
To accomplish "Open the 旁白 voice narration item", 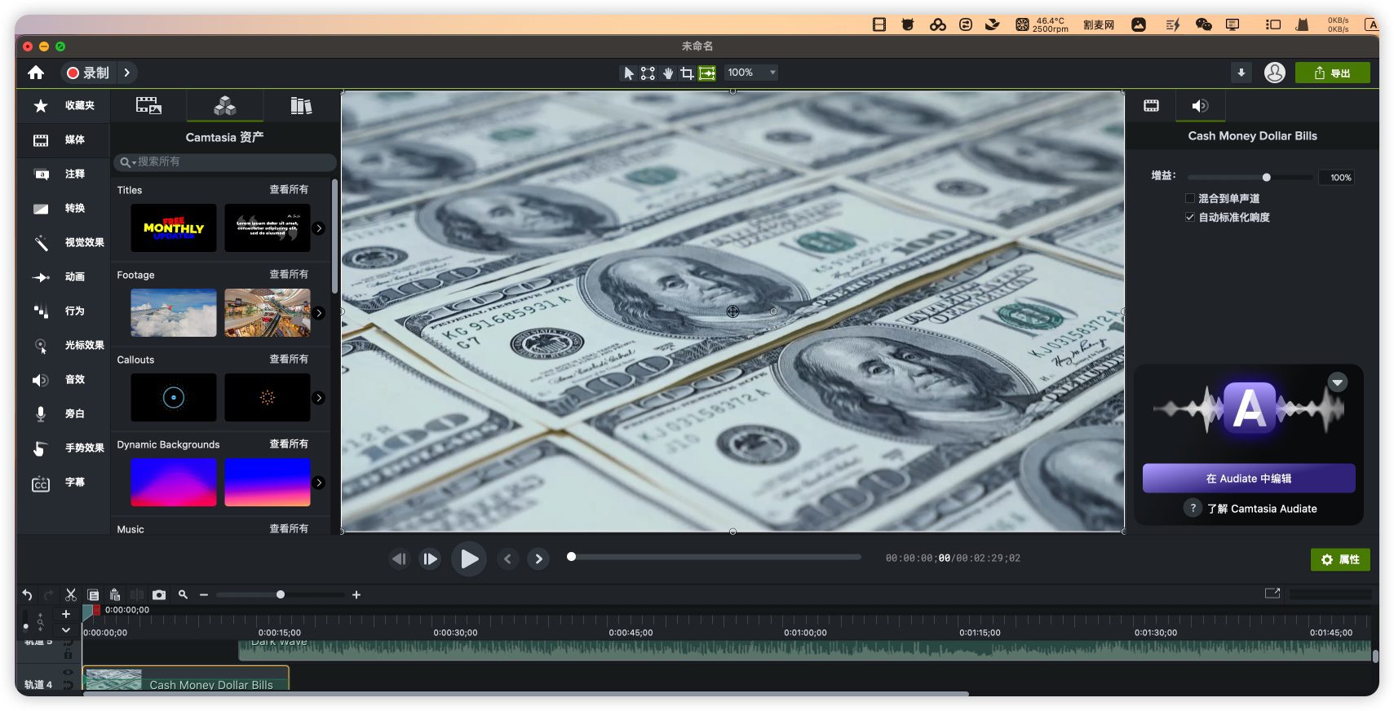I will pos(64,413).
